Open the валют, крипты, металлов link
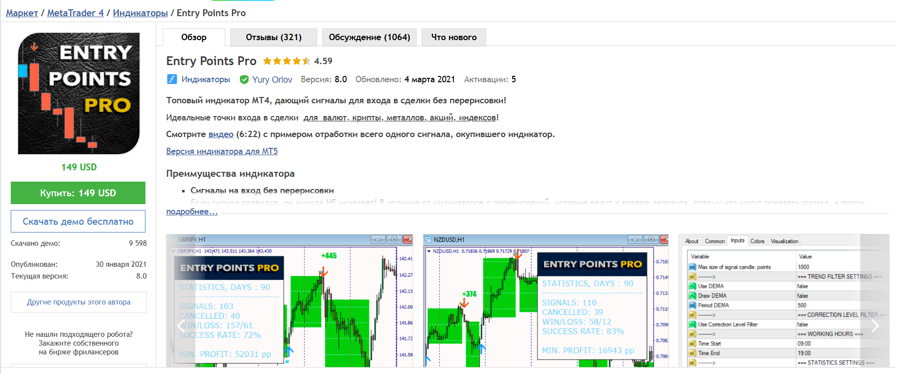This screenshot has width=897, height=374. coord(400,117)
